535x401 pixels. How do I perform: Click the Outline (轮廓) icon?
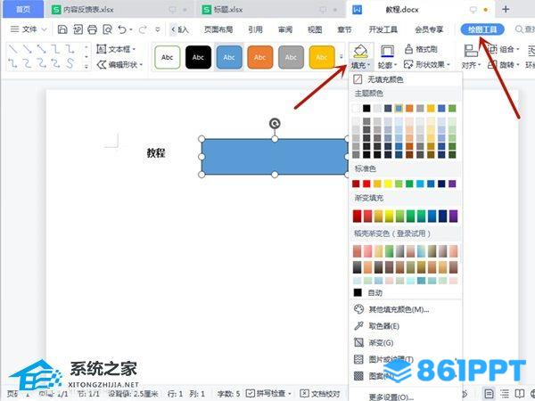388,51
